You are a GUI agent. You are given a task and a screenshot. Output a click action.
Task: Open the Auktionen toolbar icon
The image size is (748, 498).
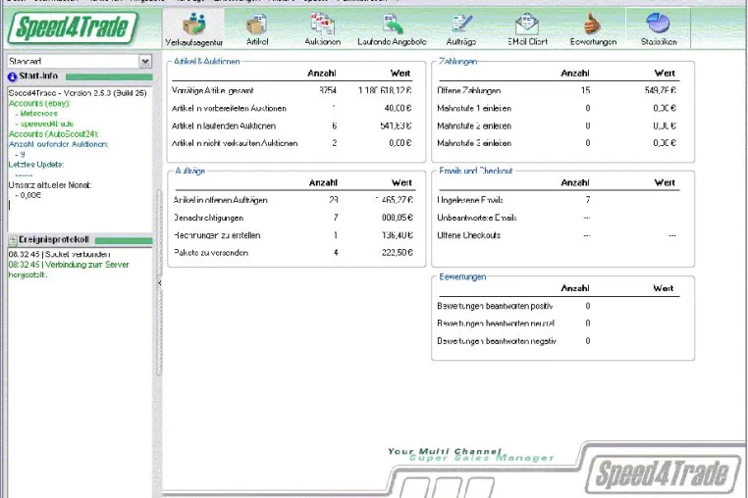(323, 28)
